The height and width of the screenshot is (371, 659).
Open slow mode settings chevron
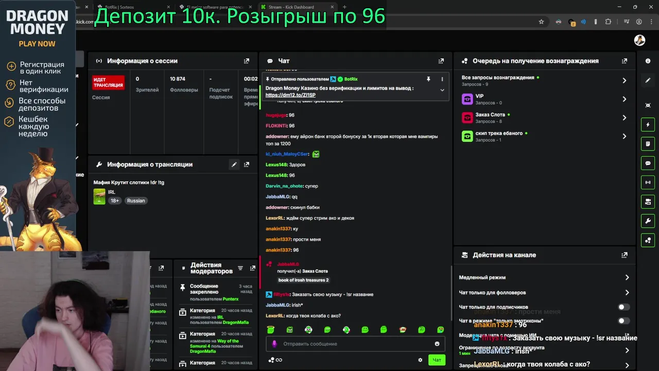click(627, 277)
